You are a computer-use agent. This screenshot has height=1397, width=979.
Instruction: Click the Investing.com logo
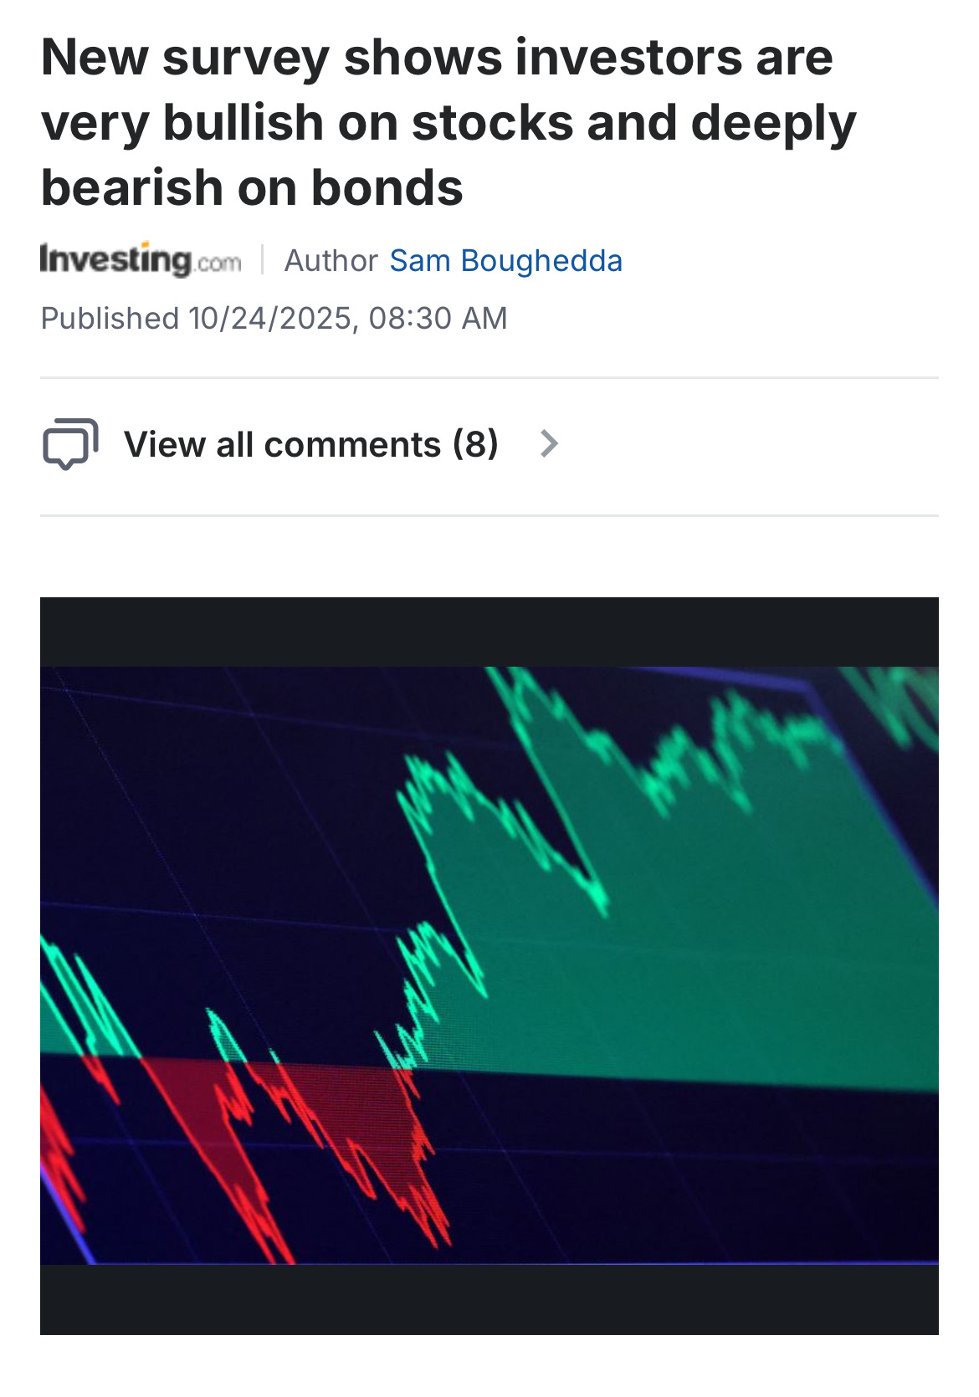pos(141,260)
